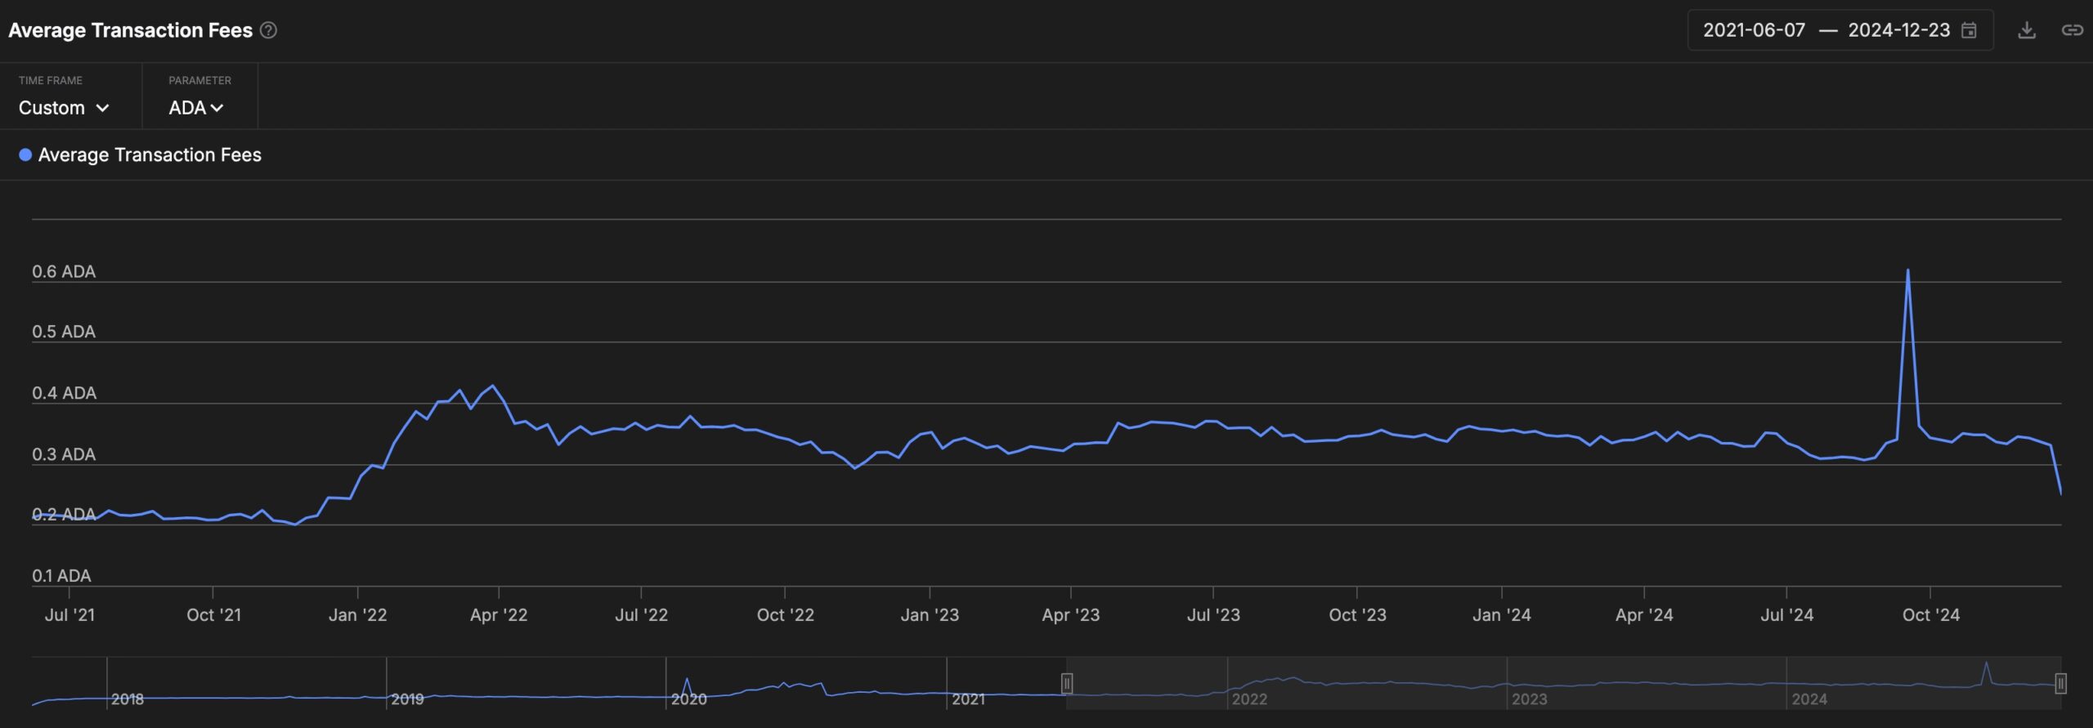Click the Jul '22 axis label

coord(642,615)
